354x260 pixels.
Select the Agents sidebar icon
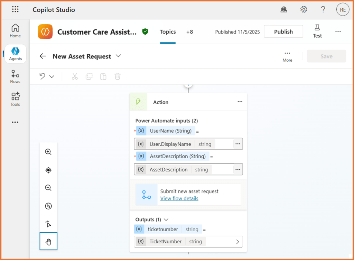(15, 54)
